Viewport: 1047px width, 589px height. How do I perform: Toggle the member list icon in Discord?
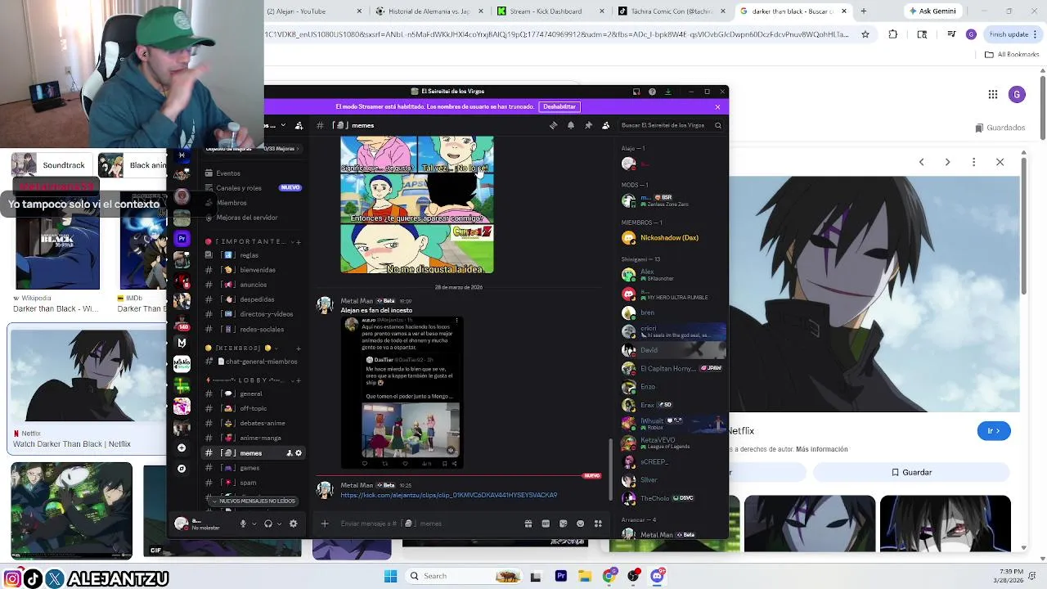pos(605,125)
